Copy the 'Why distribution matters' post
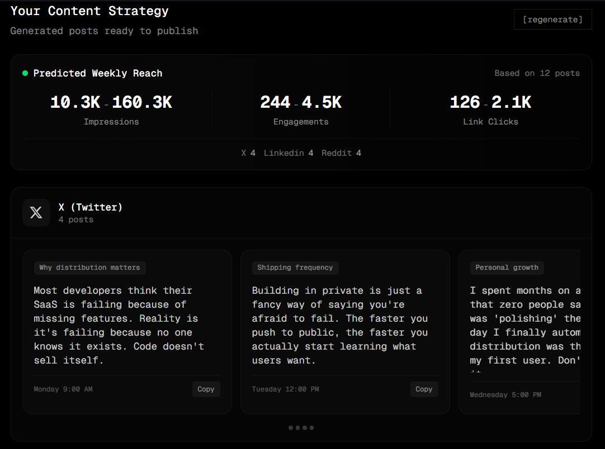The height and width of the screenshot is (449, 605). (x=206, y=389)
